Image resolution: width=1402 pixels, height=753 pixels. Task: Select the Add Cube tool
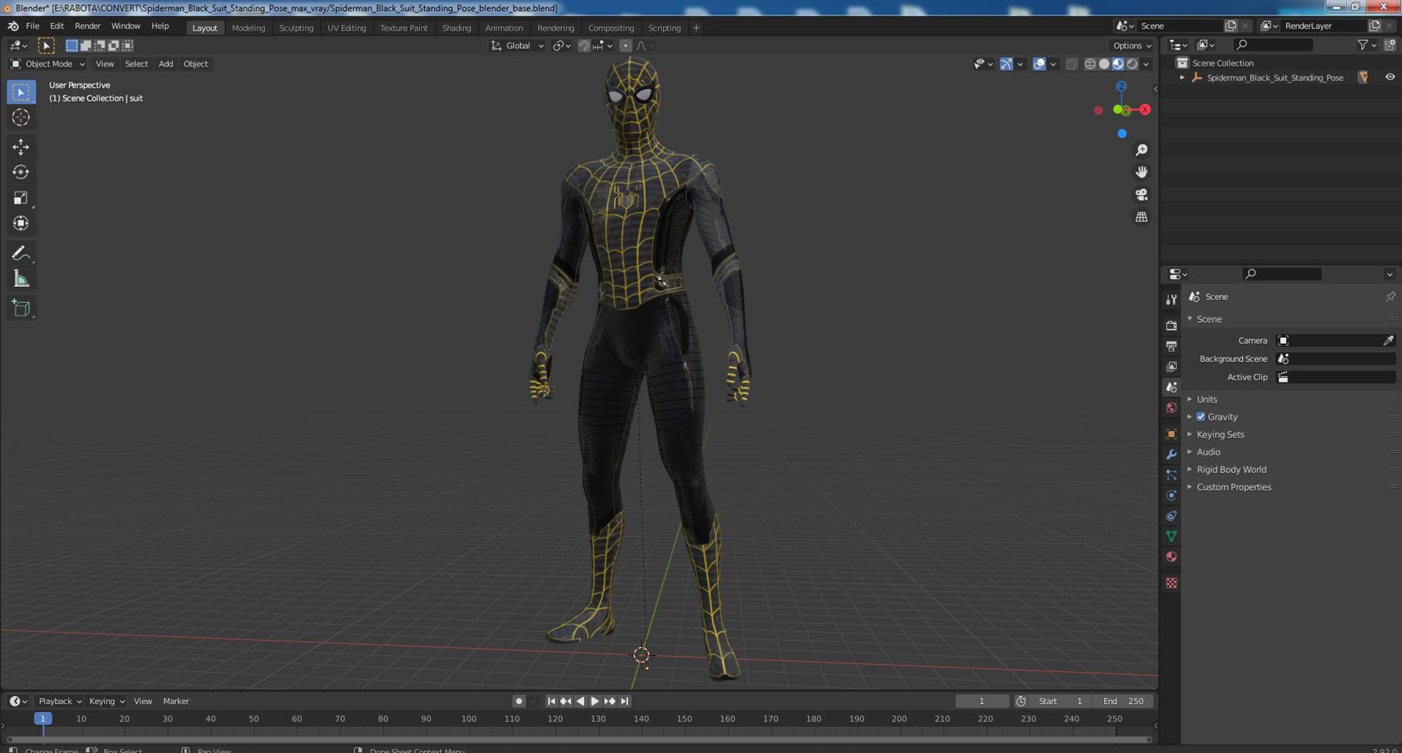pos(20,308)
